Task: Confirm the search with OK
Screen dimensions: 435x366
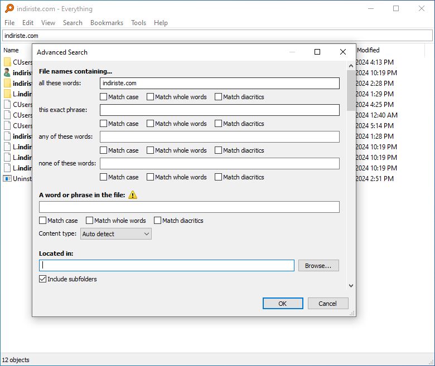Action: pos(283,304)
